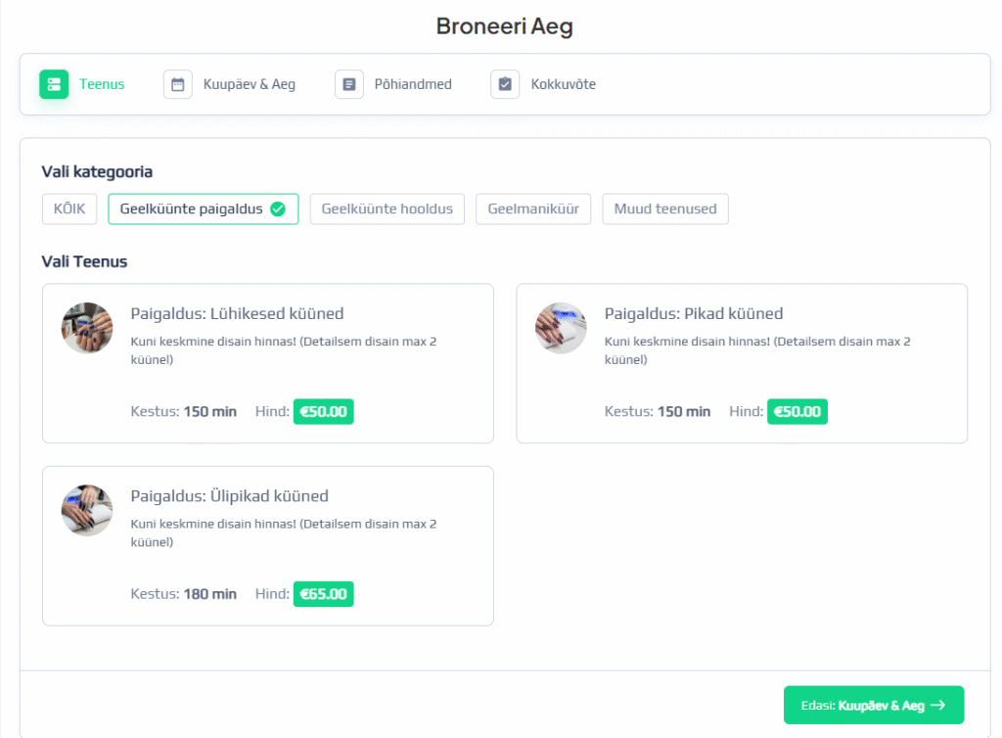
Task: Select the Geelküünte hooldus category
Action: coord(387,208)
